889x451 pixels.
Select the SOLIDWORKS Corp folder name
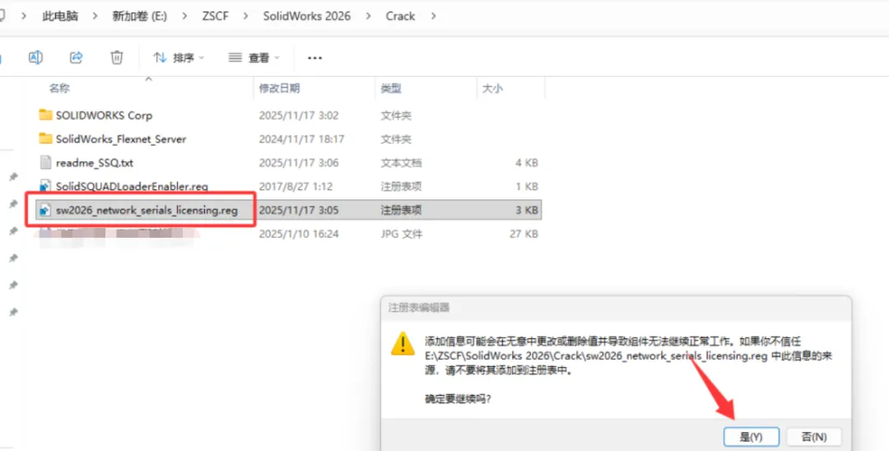(x=104, y=115)
